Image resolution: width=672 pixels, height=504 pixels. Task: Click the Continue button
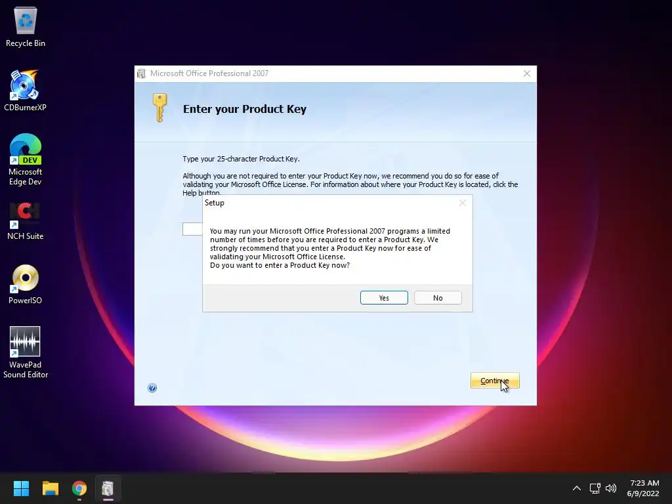tap(495, 381)
